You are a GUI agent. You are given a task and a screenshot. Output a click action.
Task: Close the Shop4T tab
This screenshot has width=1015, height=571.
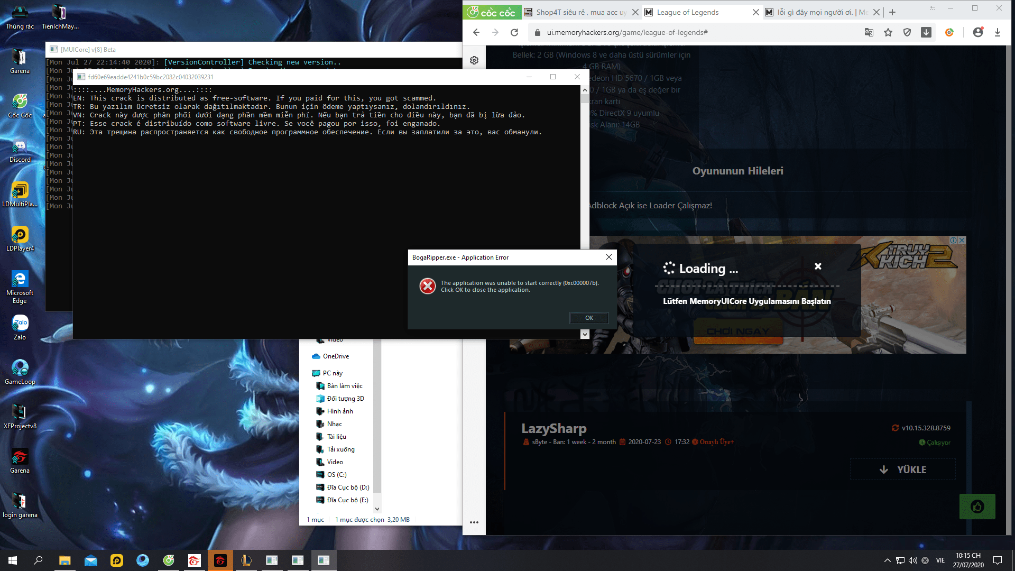point(635,12)
